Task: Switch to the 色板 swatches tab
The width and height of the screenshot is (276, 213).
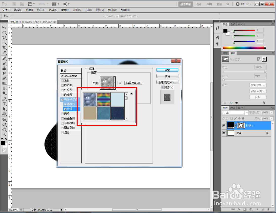Action: [x=233, y=24]
